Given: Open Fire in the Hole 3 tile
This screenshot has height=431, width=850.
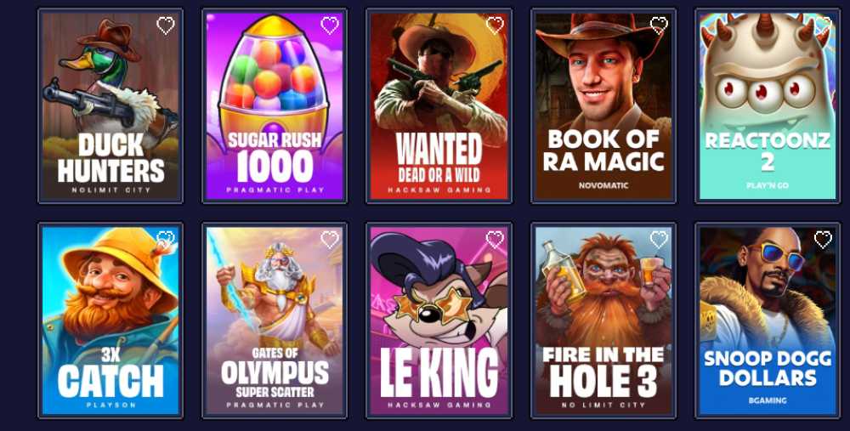Looking at the screenshot, I should [603, 320].
